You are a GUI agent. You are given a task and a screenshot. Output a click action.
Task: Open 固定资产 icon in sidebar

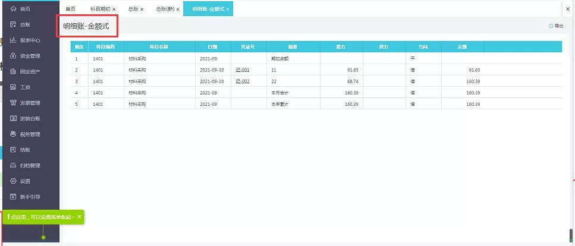click(14, 71)
